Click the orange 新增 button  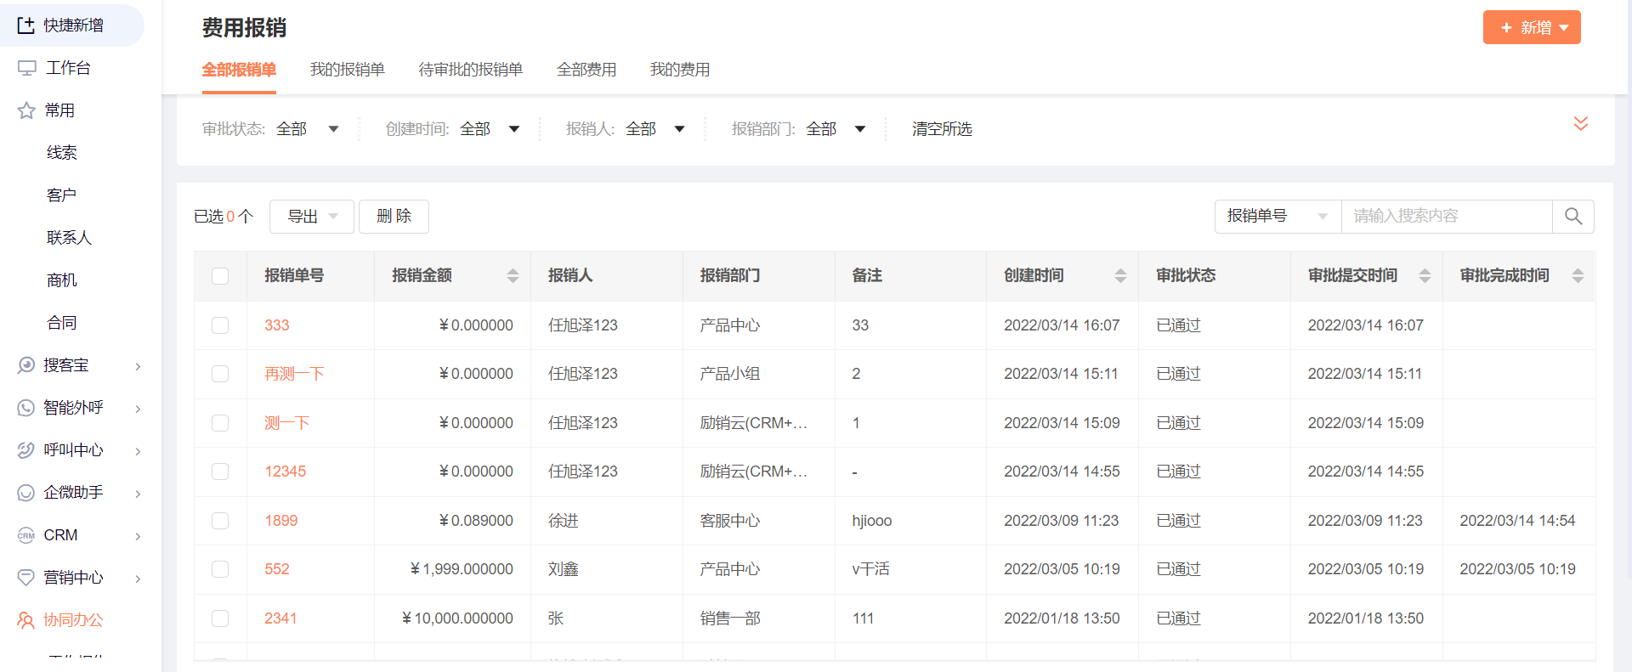click(x=1532, y=27)
